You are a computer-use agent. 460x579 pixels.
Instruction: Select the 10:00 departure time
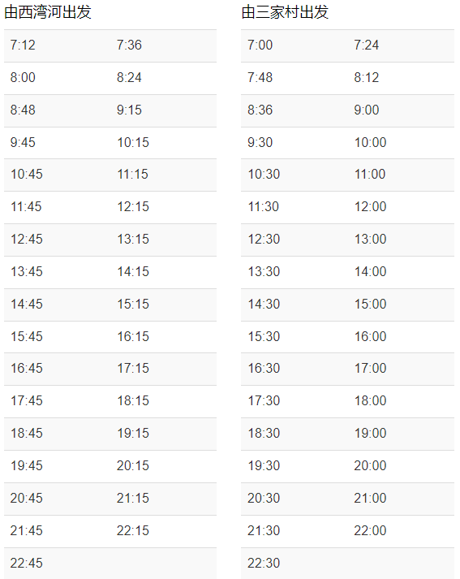[x=371, y=143]
